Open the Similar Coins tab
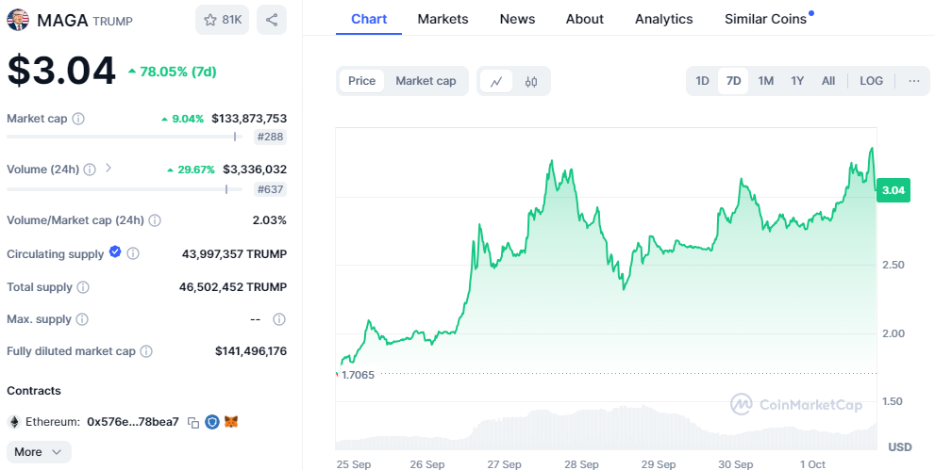 [x=766, y=19]
